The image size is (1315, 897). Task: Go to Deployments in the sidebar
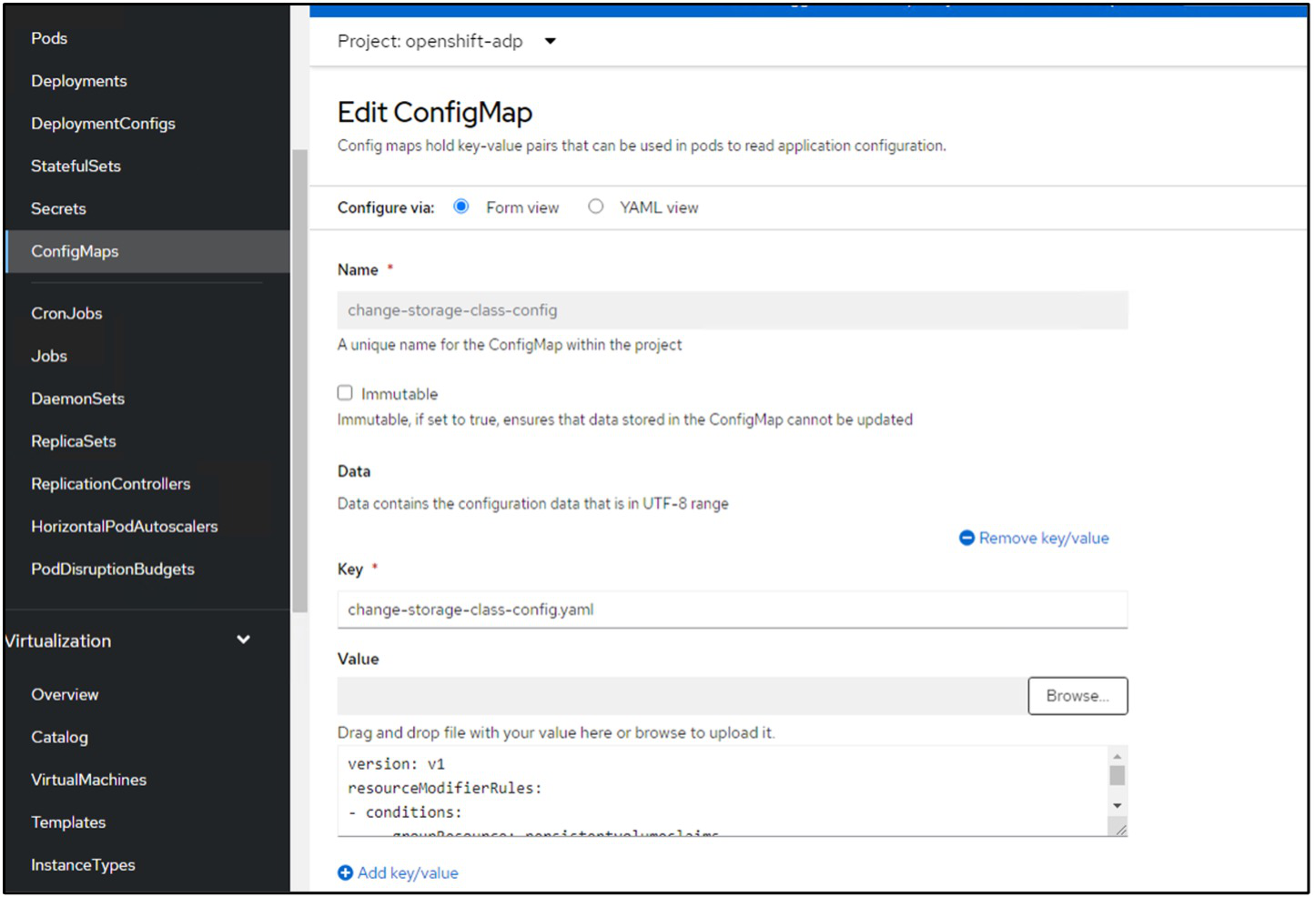click(79, 81)
